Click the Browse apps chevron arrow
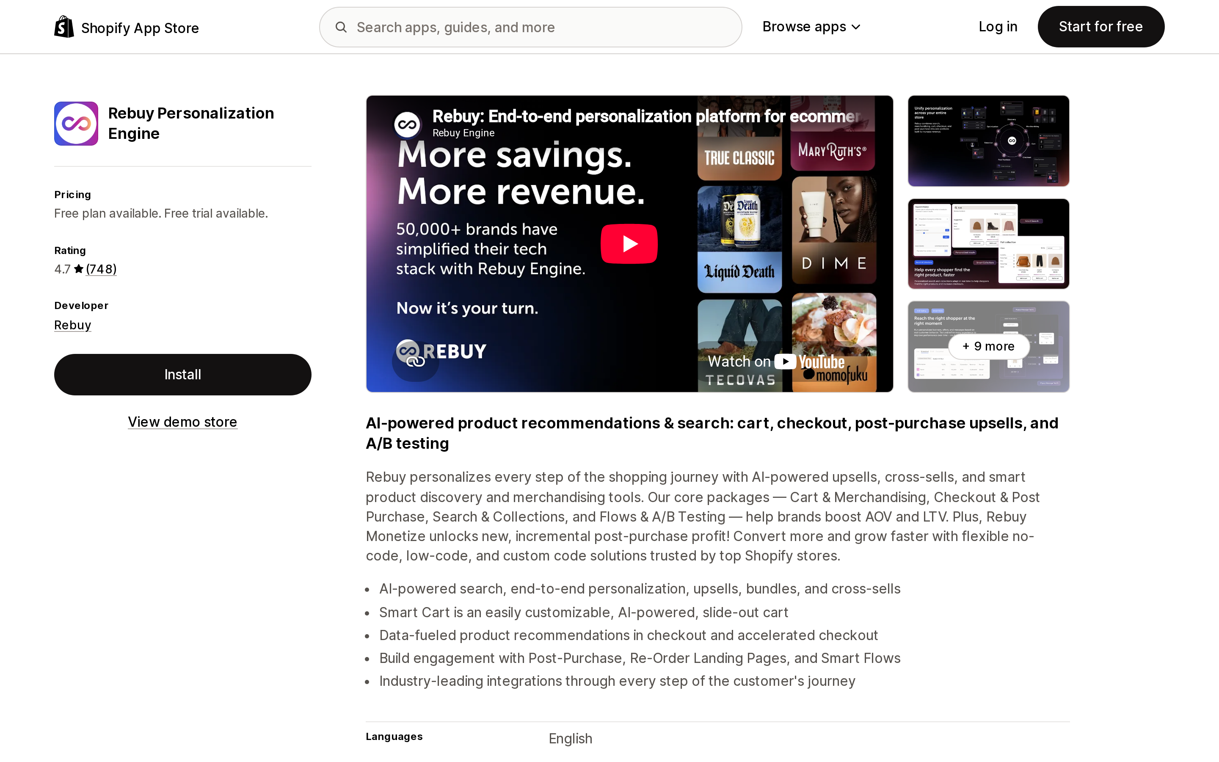The image size is (1219, 762). point(856,27)
